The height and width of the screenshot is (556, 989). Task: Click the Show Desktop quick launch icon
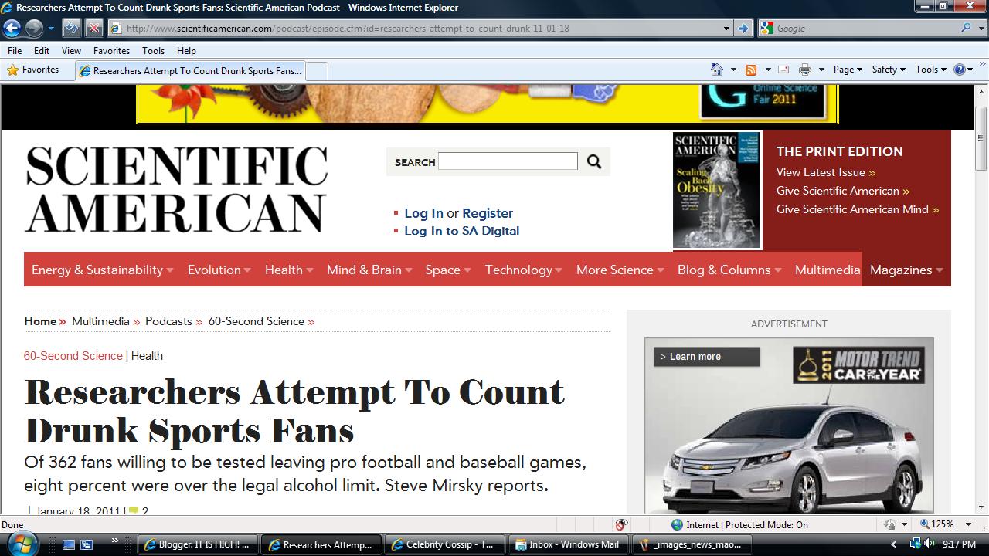point(70,544)
